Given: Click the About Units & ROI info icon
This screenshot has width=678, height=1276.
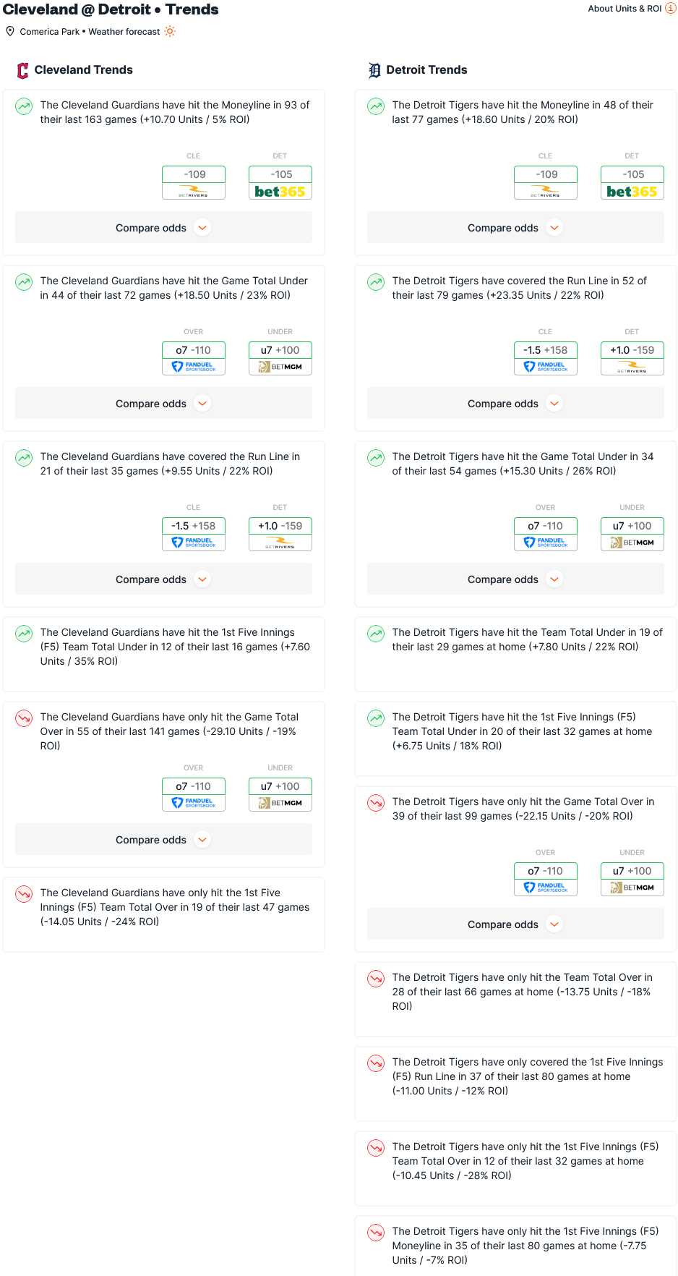Looking at the screenshot, I should tap(671, 8).
